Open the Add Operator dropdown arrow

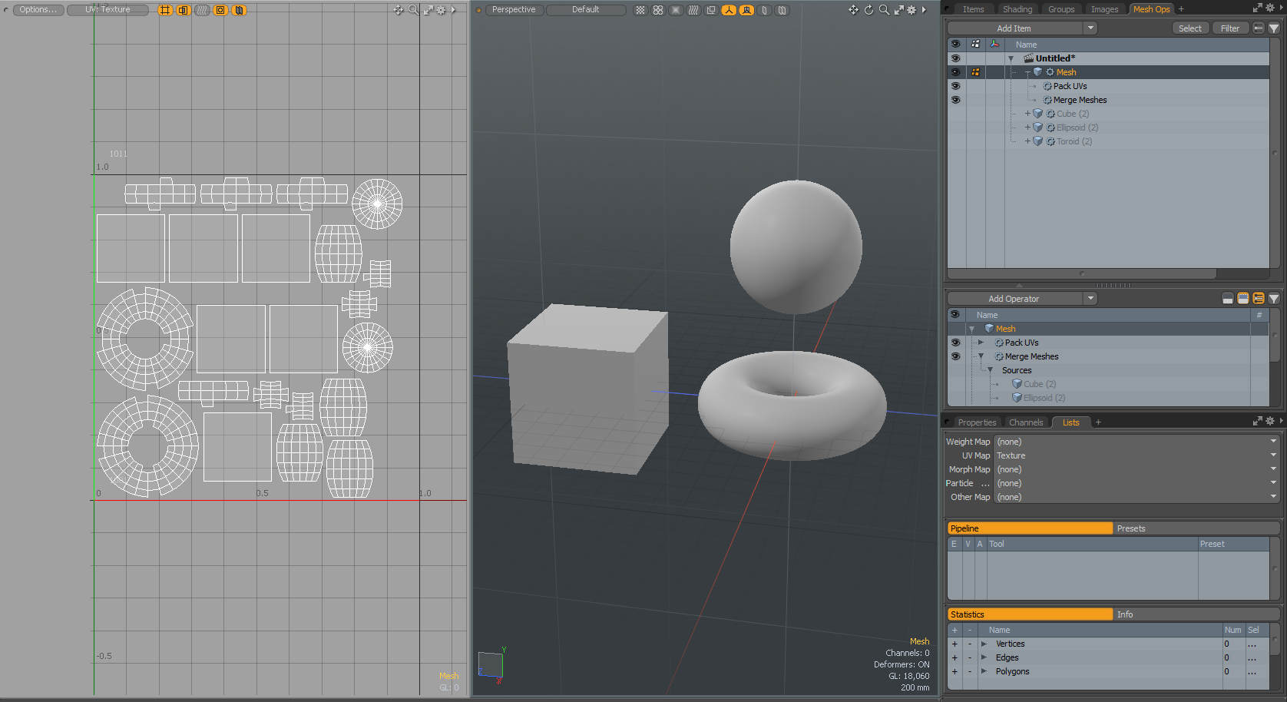1090,299
